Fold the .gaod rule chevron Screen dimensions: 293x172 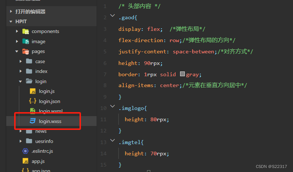113,16
